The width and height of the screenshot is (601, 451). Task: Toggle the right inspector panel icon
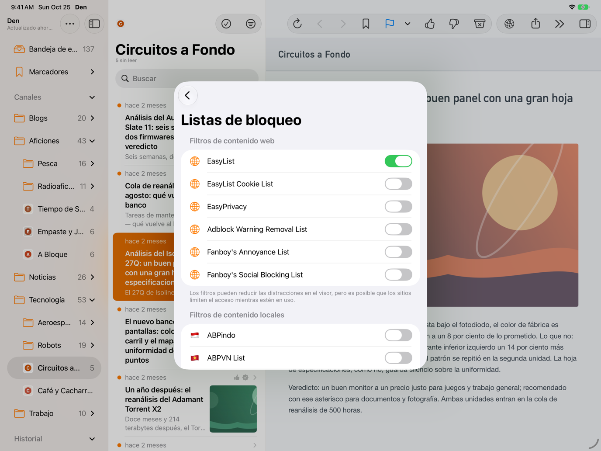(x=585, y=24)
